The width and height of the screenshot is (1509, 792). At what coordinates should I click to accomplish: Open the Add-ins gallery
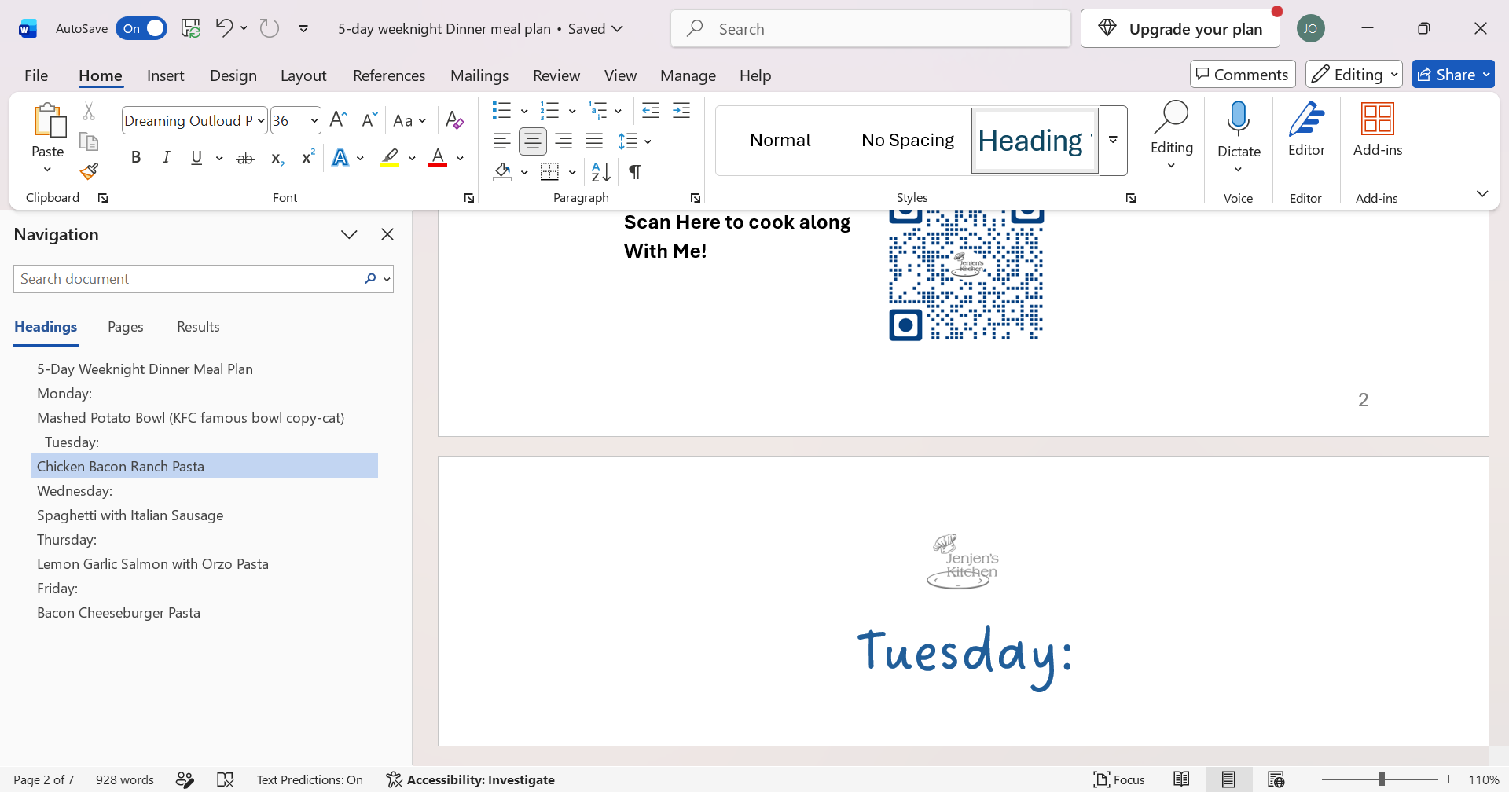coord(1378,130)
